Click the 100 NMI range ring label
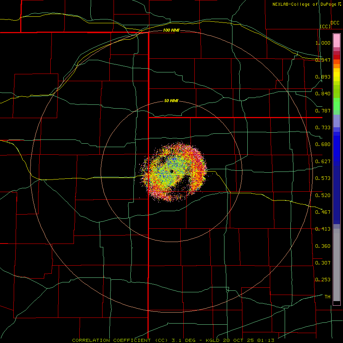The height and width of the screenshot is (343, 343). point(171,30)
